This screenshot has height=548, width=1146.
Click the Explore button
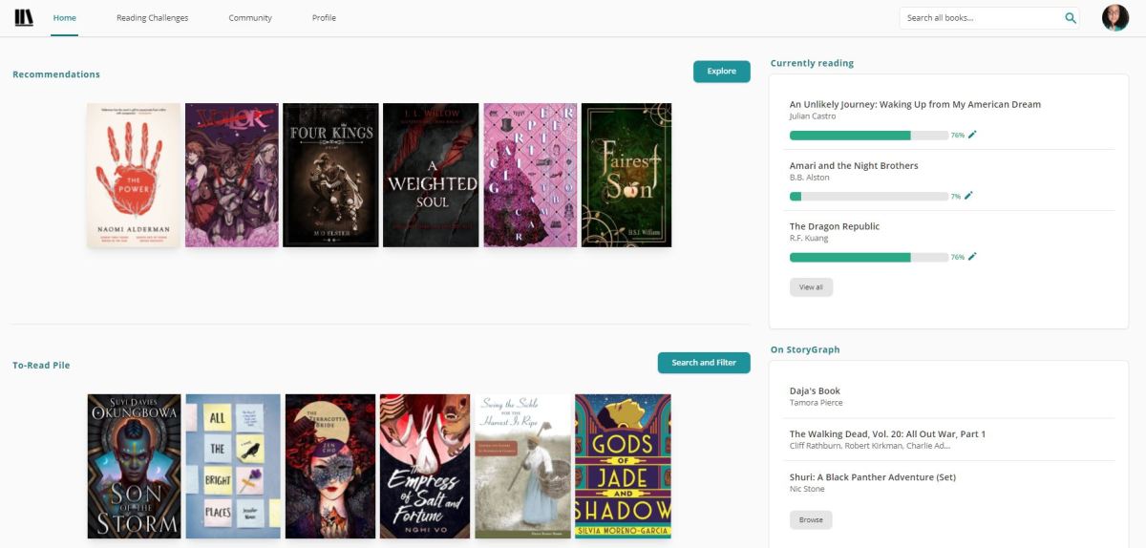pos(721,72)
